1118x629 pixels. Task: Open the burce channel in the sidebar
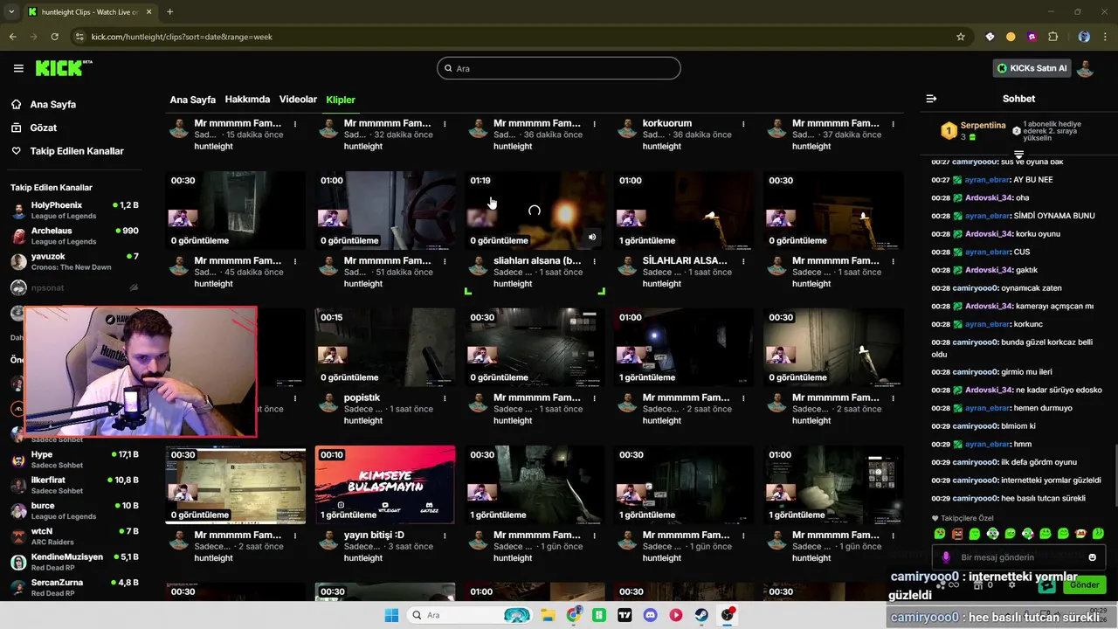tap(75, 511)
